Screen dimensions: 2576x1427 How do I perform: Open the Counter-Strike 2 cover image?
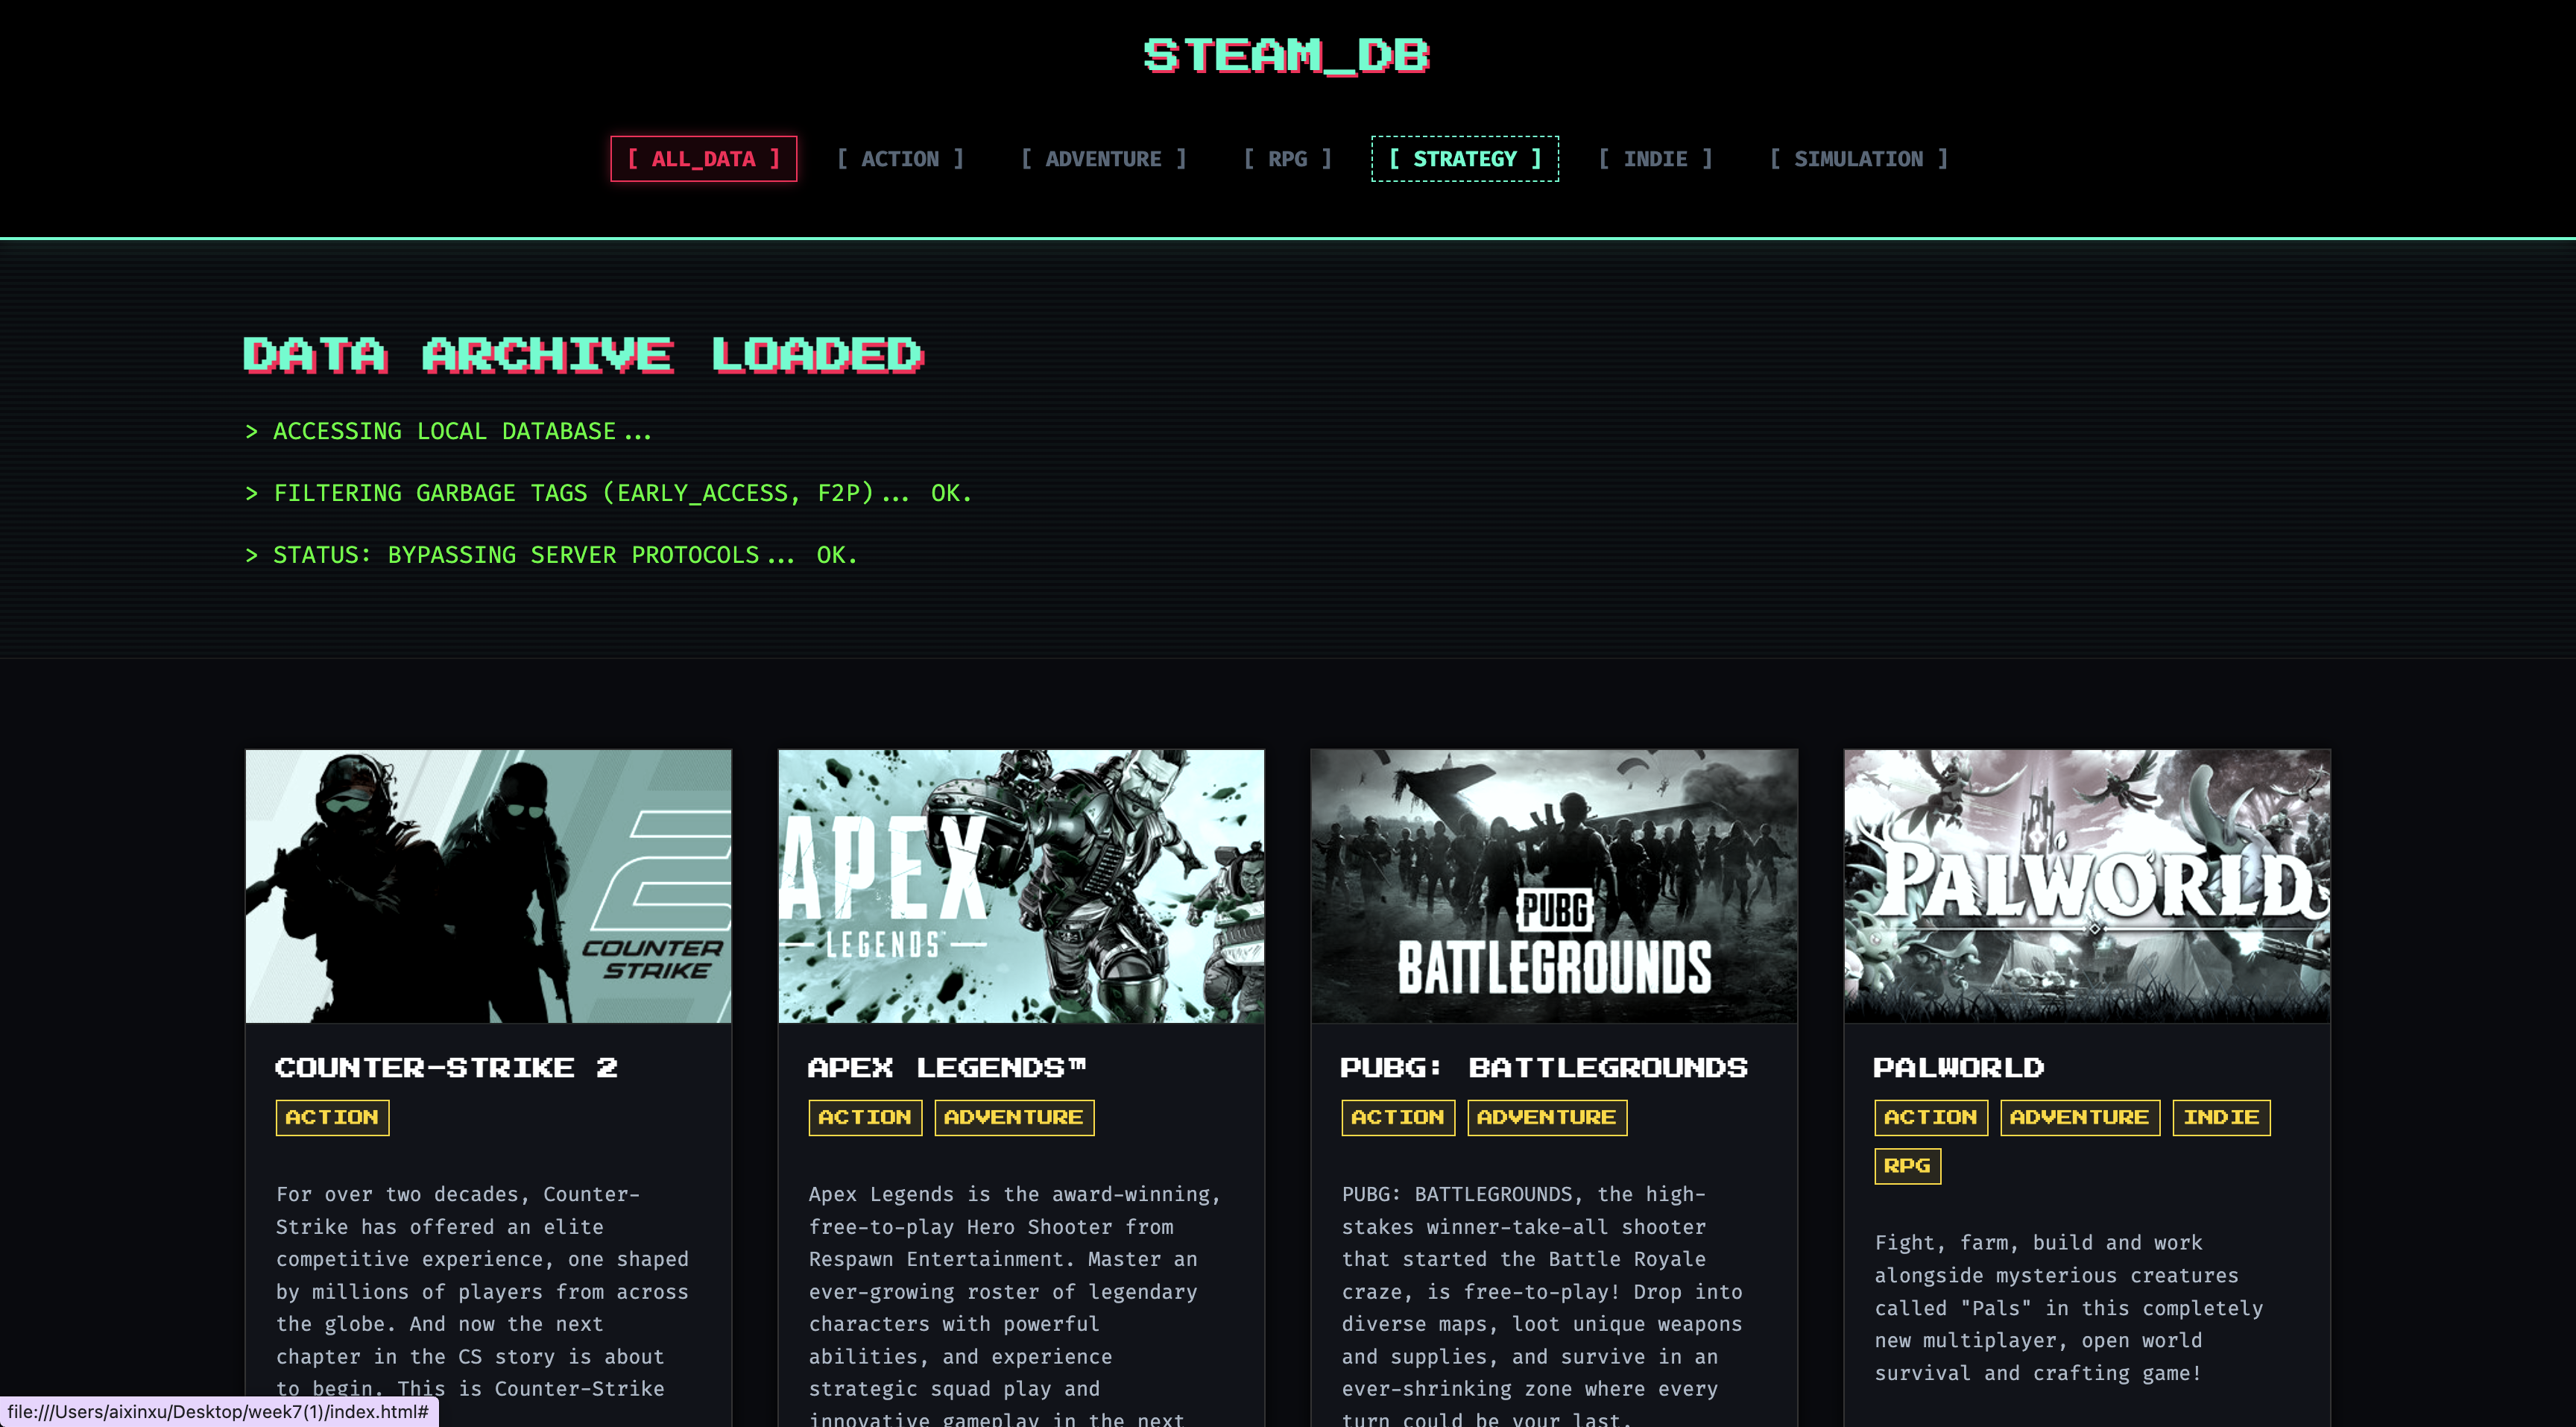point(488,885)
